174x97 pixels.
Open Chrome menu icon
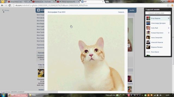click(172, 5)
